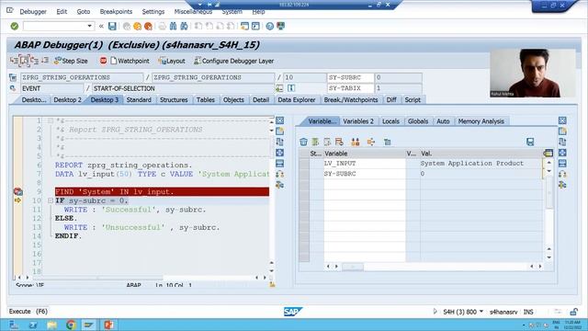Viewport: 588px width, 331px height.
Task: Click the SY-SUBRC cell in variables table
Action: pos(365,174)
